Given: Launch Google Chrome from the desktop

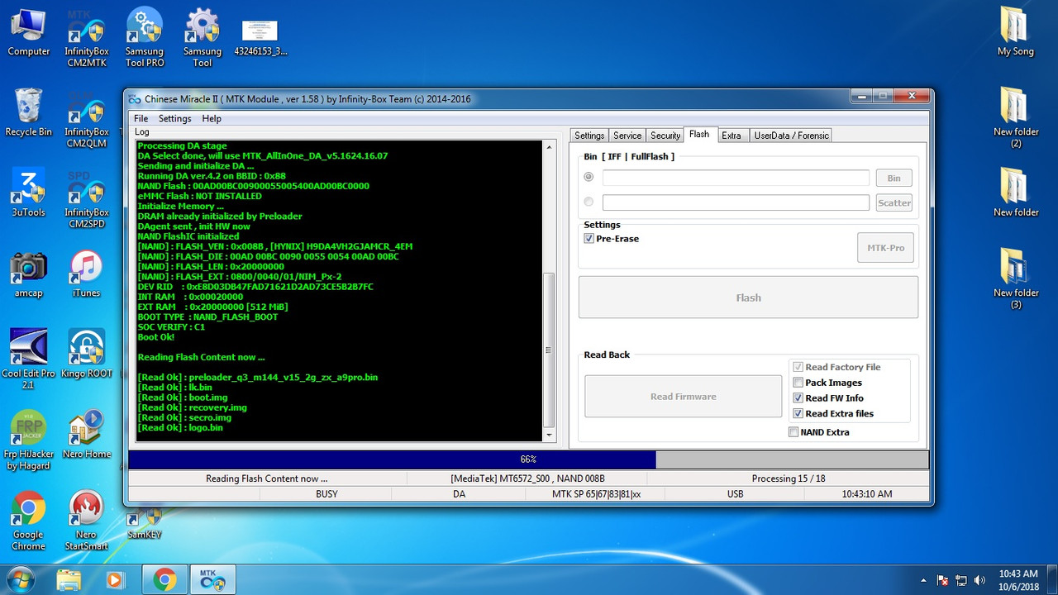Looking at the screenshot, I should tap(29, 521).
